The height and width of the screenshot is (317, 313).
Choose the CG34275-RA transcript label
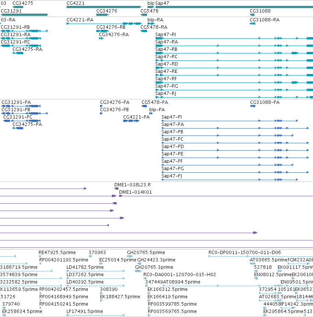click(x=28, y=49)
